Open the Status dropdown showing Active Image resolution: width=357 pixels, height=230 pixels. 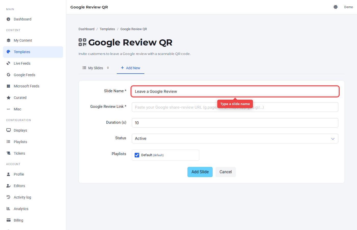pyautogui.click(x=235, y=139)
